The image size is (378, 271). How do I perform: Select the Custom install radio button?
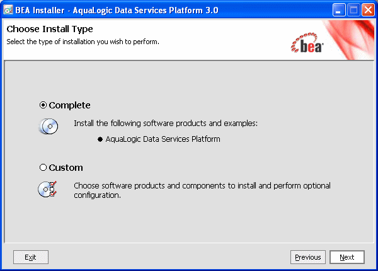pyautogui.click(x=43, y=167)
